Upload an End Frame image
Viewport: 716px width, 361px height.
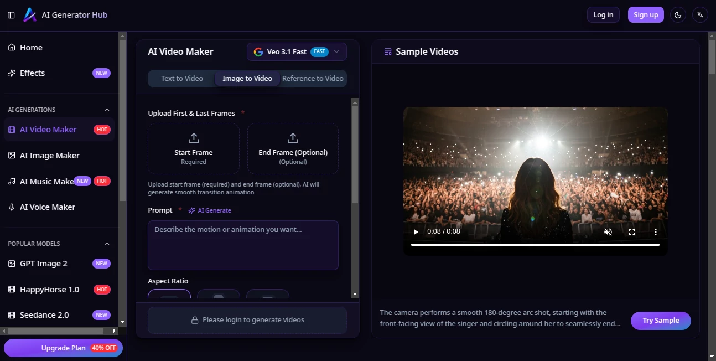pyautogui.click(x=293, y=148)
